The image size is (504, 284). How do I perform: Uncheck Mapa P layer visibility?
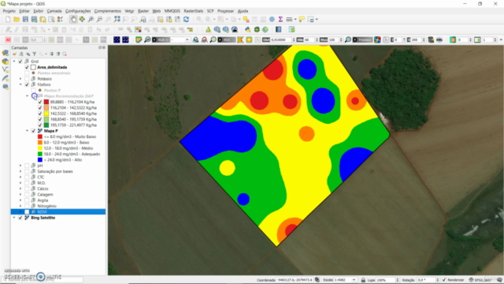pos(33,131)
